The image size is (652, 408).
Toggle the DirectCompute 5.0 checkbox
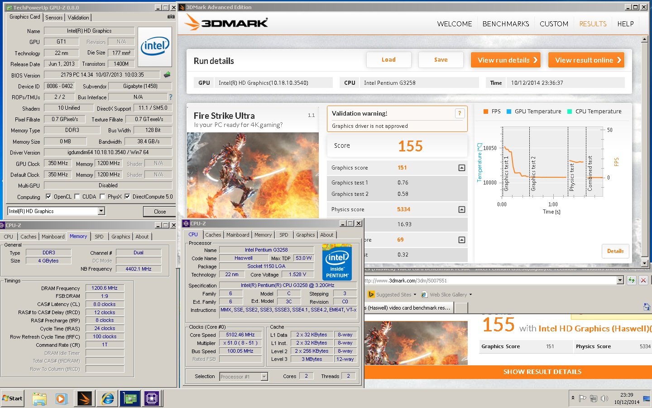pyautogui.click(x=127, y=196)
